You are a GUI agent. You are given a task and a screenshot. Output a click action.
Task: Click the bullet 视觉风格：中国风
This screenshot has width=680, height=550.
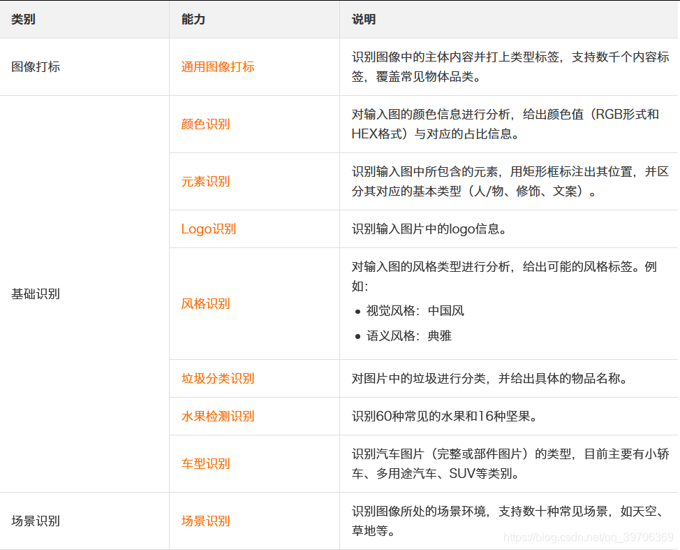[415, 311]
